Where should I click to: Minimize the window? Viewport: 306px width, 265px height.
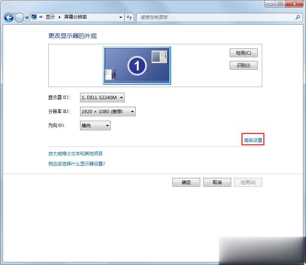[270, 4]
